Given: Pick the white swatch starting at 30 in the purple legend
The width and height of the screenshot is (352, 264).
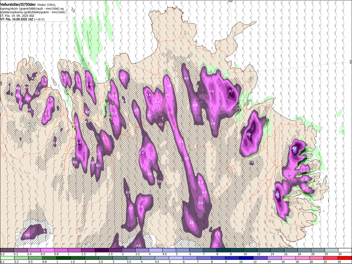Looking at the screenshot, I should click(345, 250).
